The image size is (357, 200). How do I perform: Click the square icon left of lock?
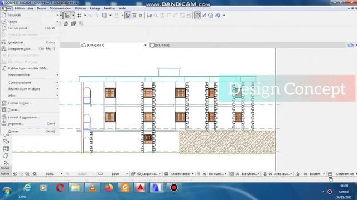104,16
